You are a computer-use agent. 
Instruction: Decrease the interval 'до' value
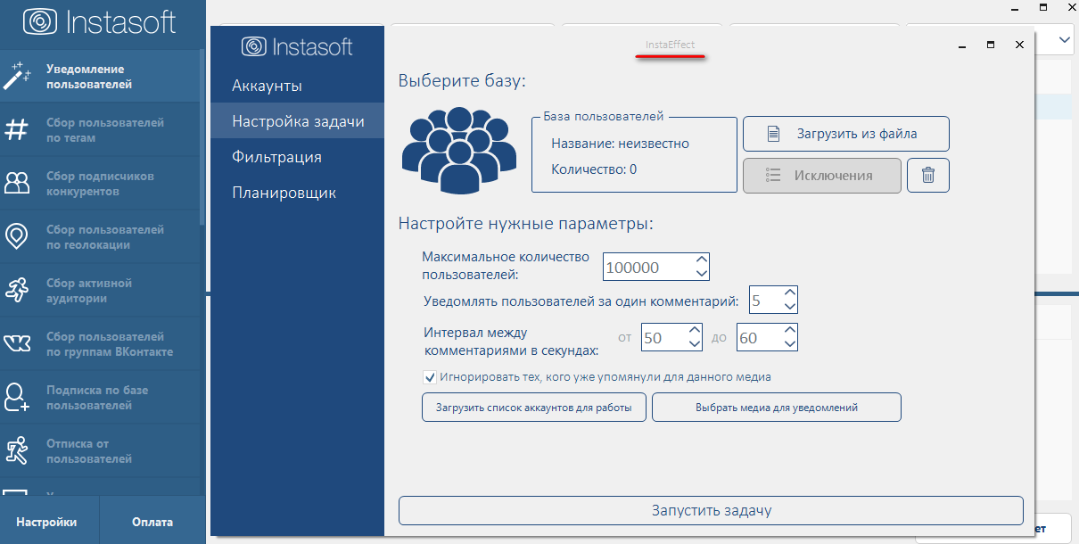point(789,344)
